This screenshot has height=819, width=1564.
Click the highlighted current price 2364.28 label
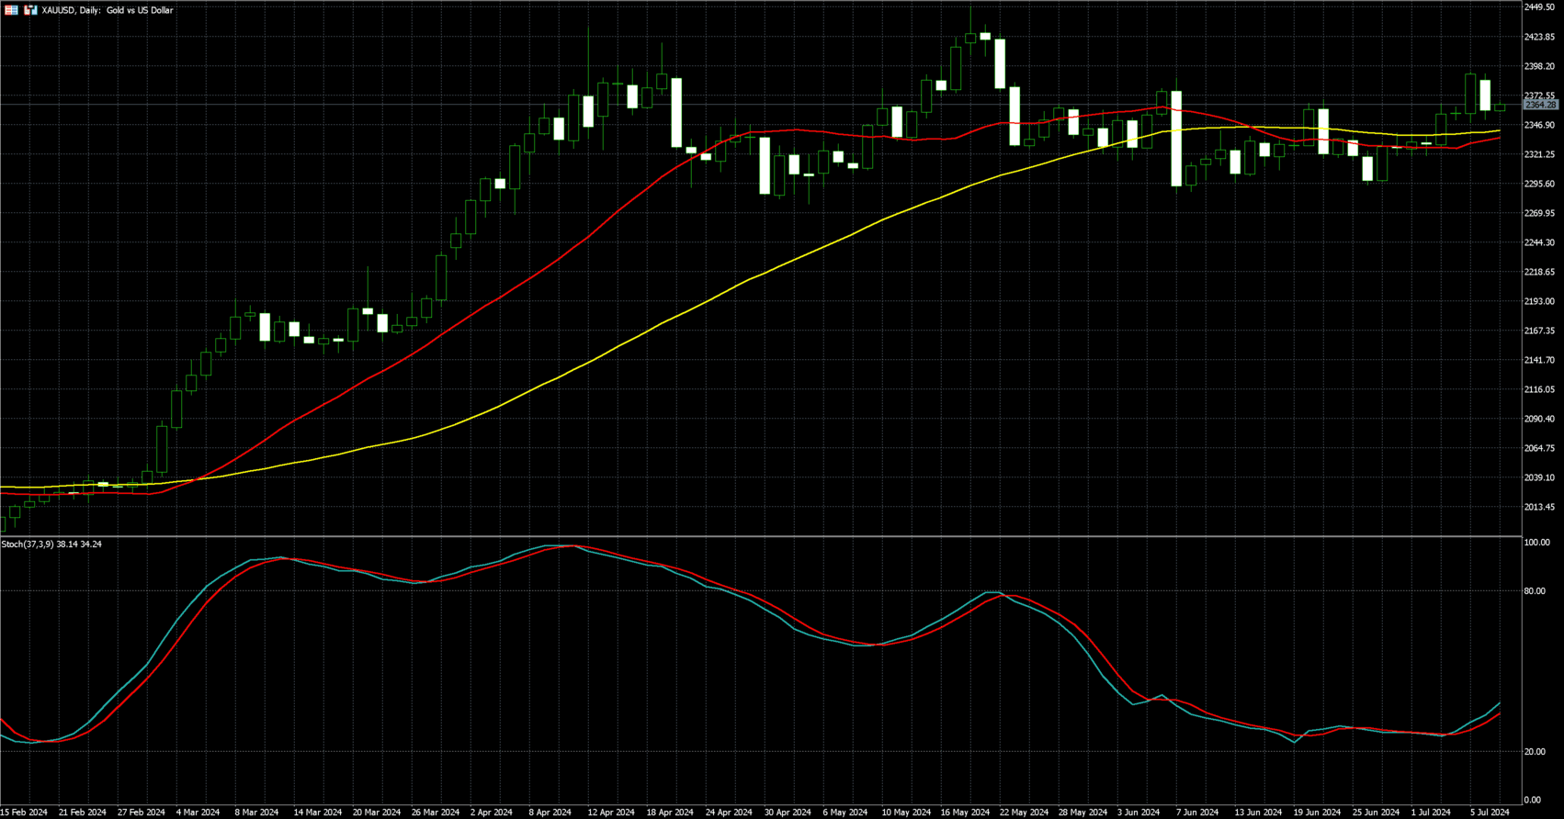1540,106
